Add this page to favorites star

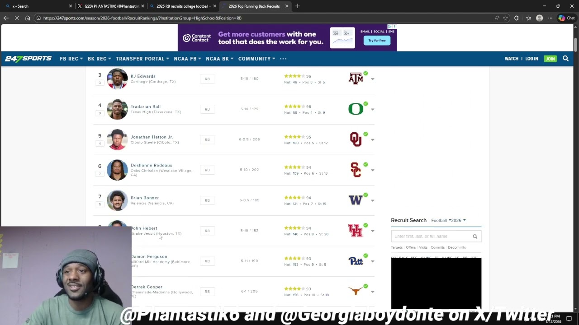505,18
